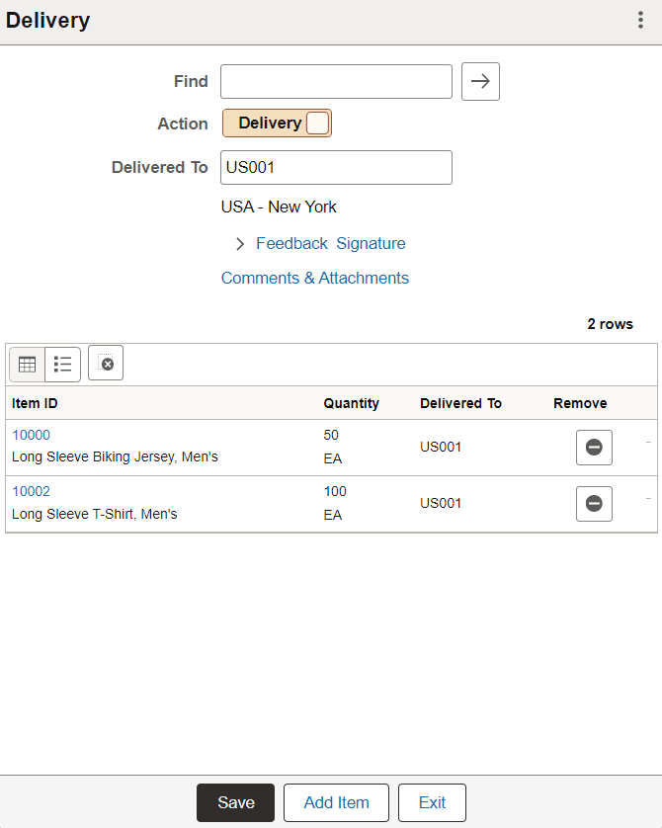662x828 pixels.
Task: Click Add Item to add a new row
Action: [x=336, y=803]
